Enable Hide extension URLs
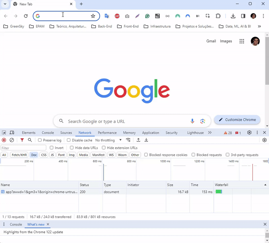The image size is (269, 243). click(104, 148)
